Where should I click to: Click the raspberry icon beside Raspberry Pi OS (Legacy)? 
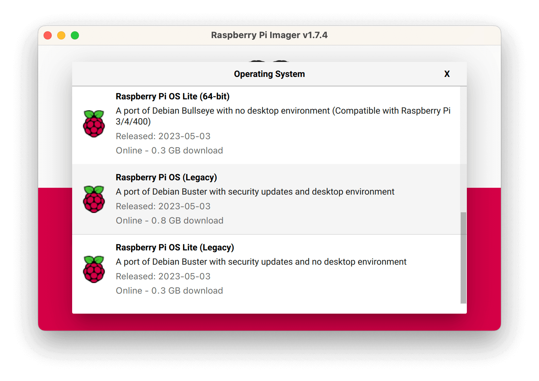[x=94, y=199]
